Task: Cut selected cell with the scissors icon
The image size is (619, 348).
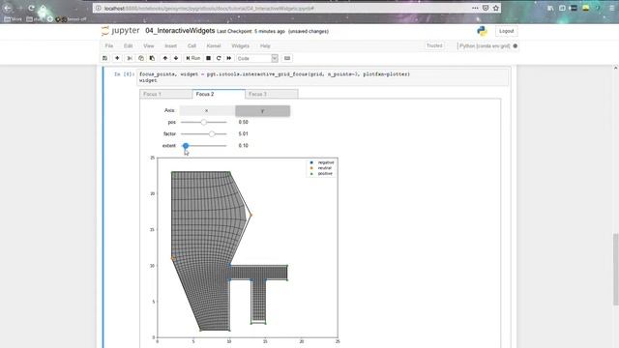Action: 130,58
